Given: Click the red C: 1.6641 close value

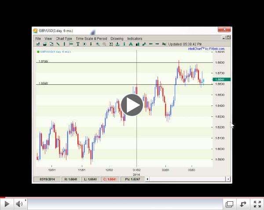Looking at the screenshot, I should (x=110, y=179).
